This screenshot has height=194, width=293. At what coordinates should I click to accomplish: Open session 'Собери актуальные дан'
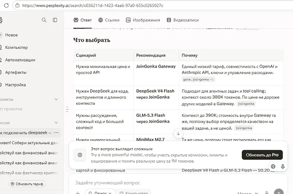pyautogui.click(x=29, y=143)
